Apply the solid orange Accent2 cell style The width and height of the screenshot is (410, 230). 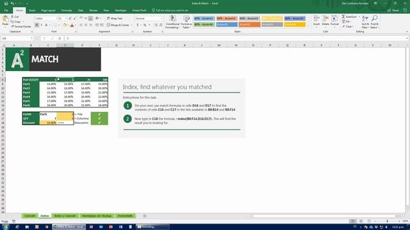pos(249,24)
